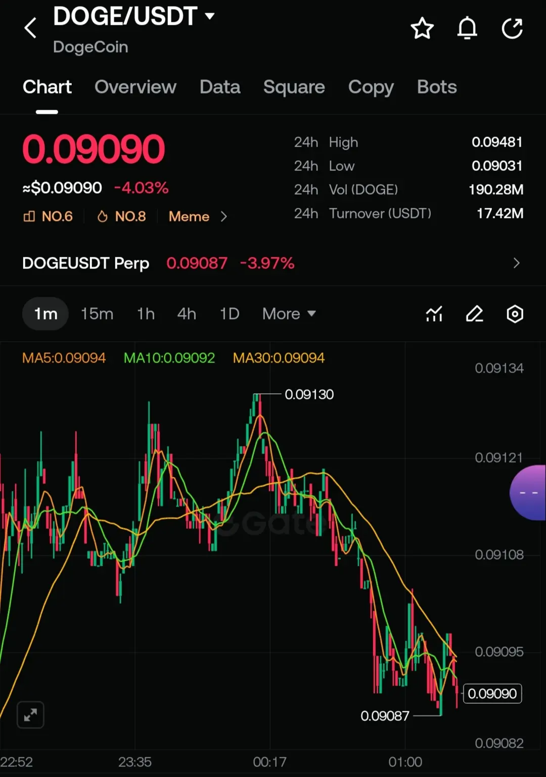546x777 pixels.
Task: Tap the 00:17 time axis label
Action: tap(269, 762)
